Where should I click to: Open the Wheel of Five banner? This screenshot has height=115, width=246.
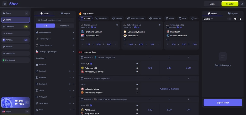point(15,102)
